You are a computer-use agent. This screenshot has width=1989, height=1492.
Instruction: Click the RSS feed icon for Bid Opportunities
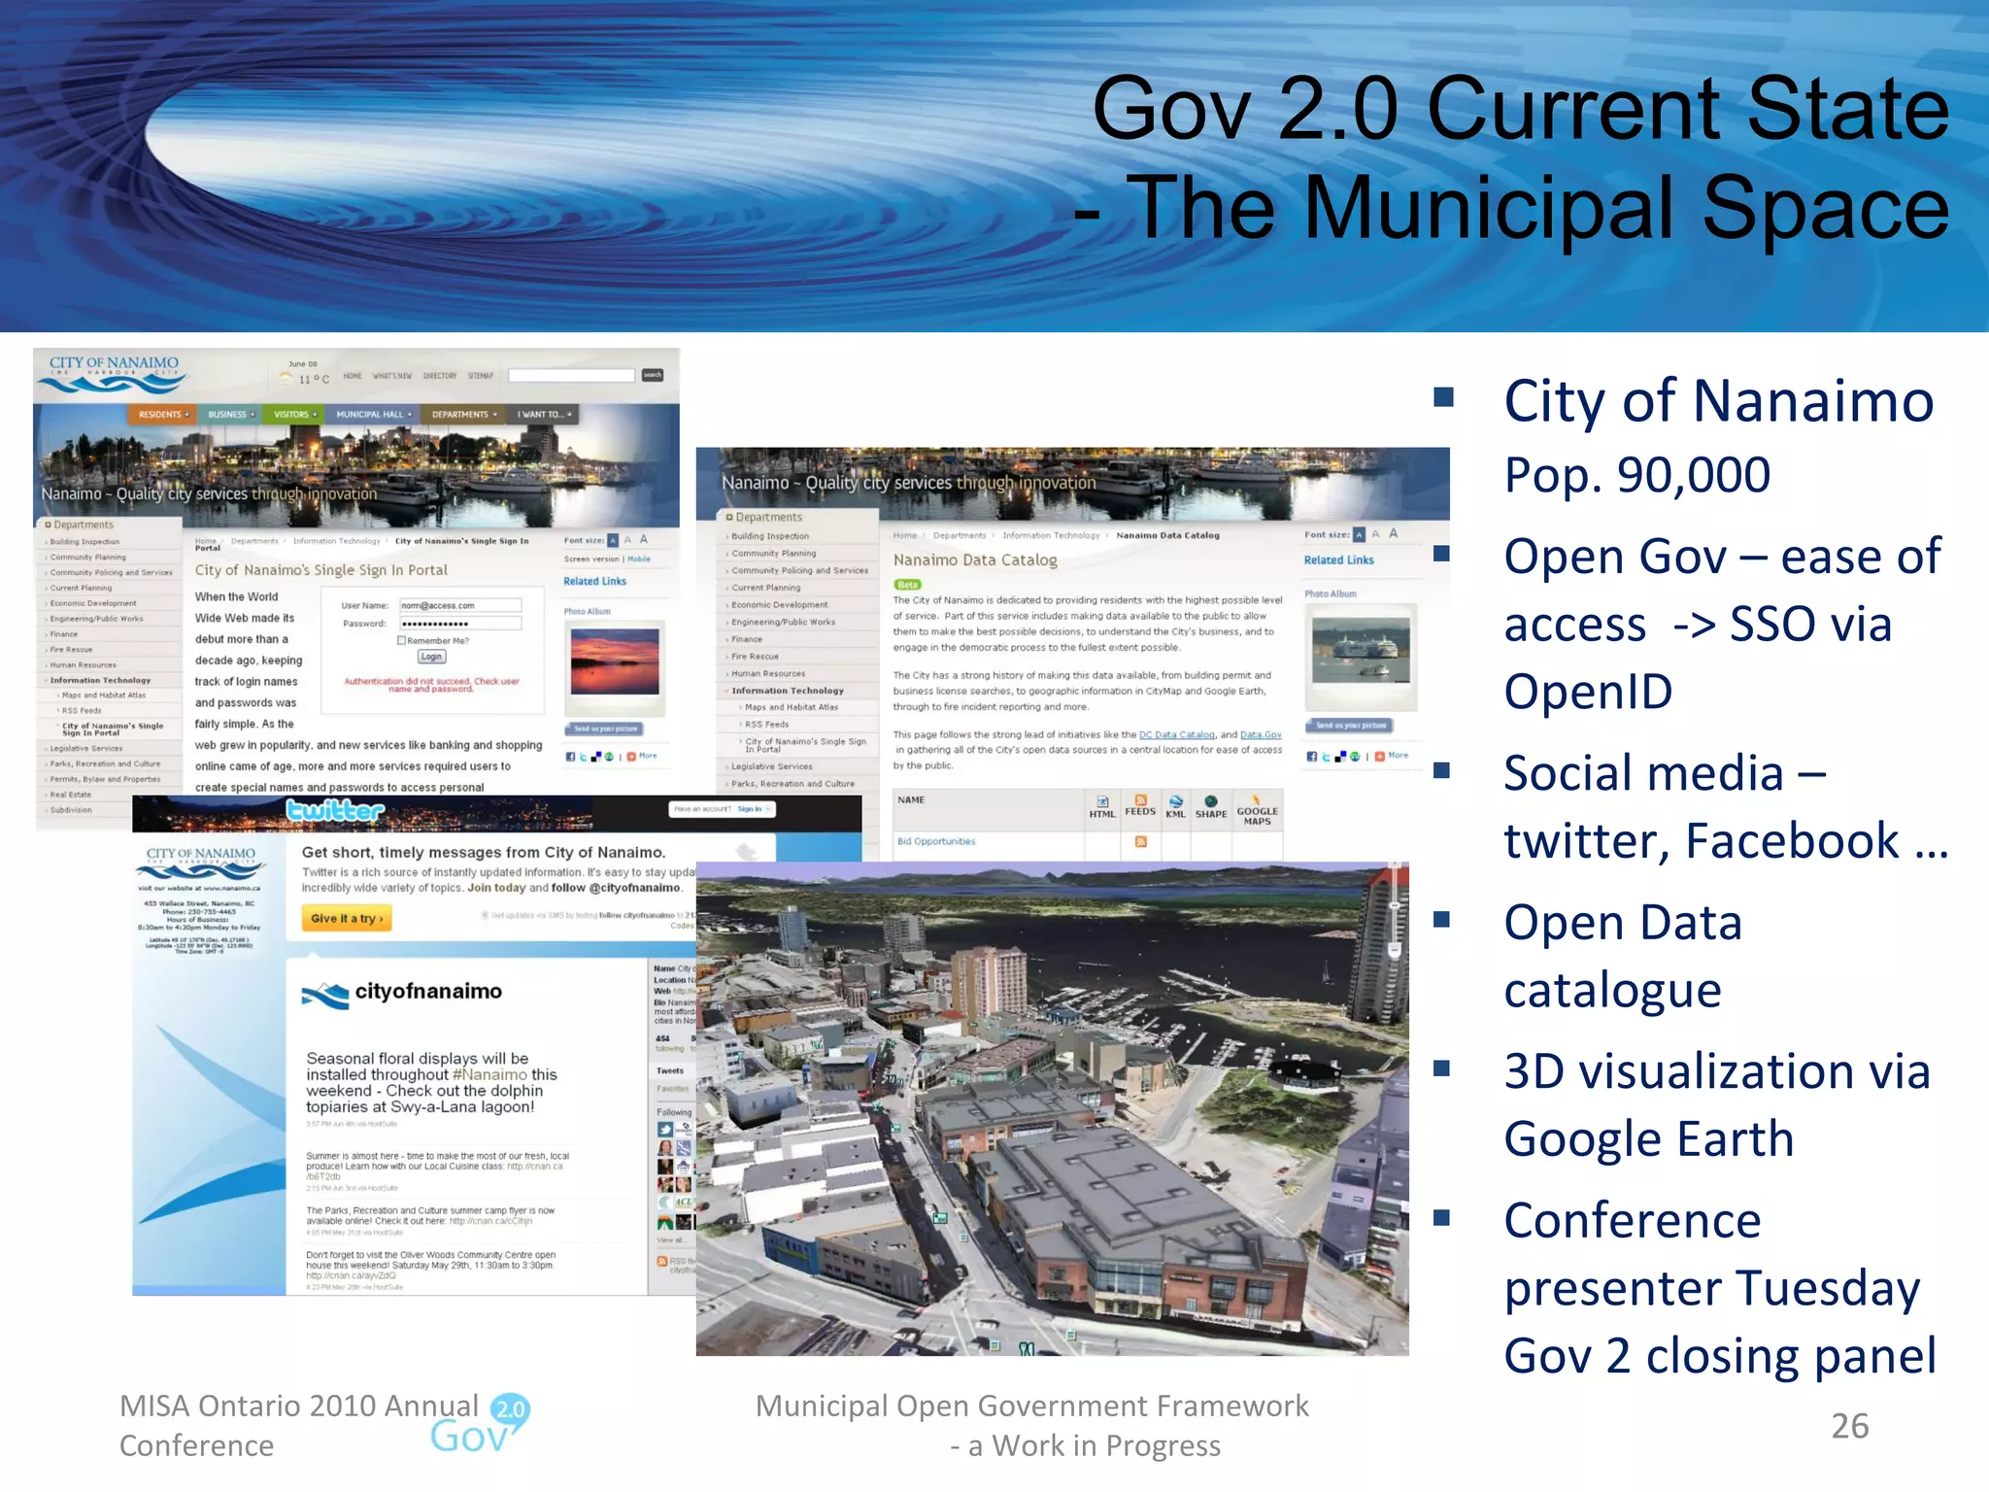coord(1141,841)
